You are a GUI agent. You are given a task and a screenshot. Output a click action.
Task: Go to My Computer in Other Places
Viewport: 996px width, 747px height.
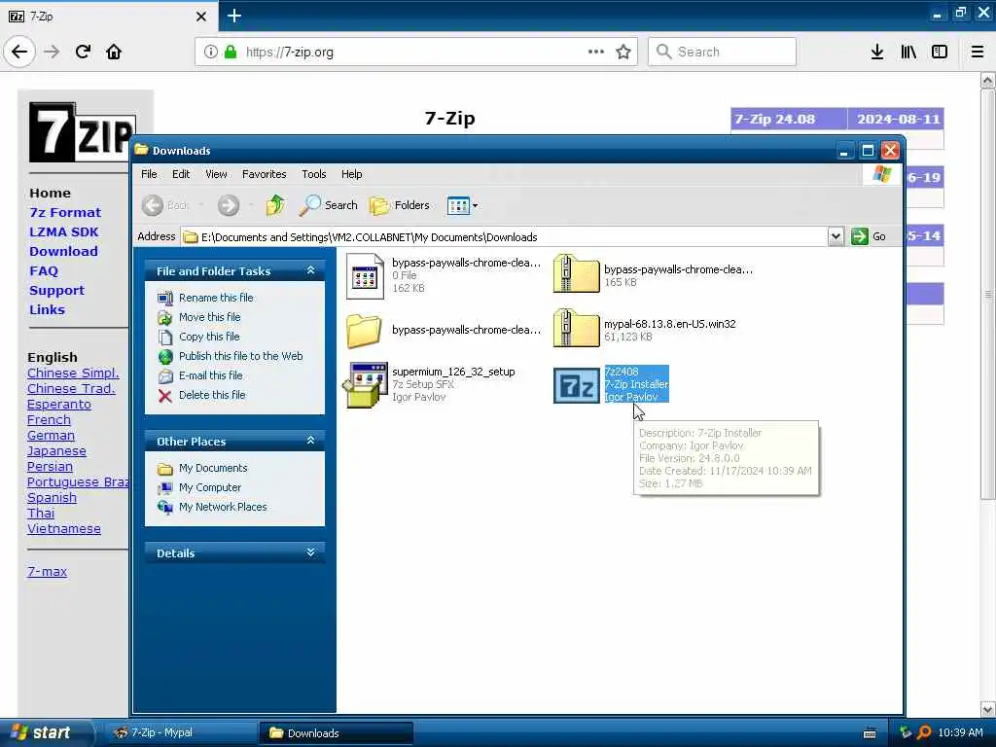(x=210, y=487)
